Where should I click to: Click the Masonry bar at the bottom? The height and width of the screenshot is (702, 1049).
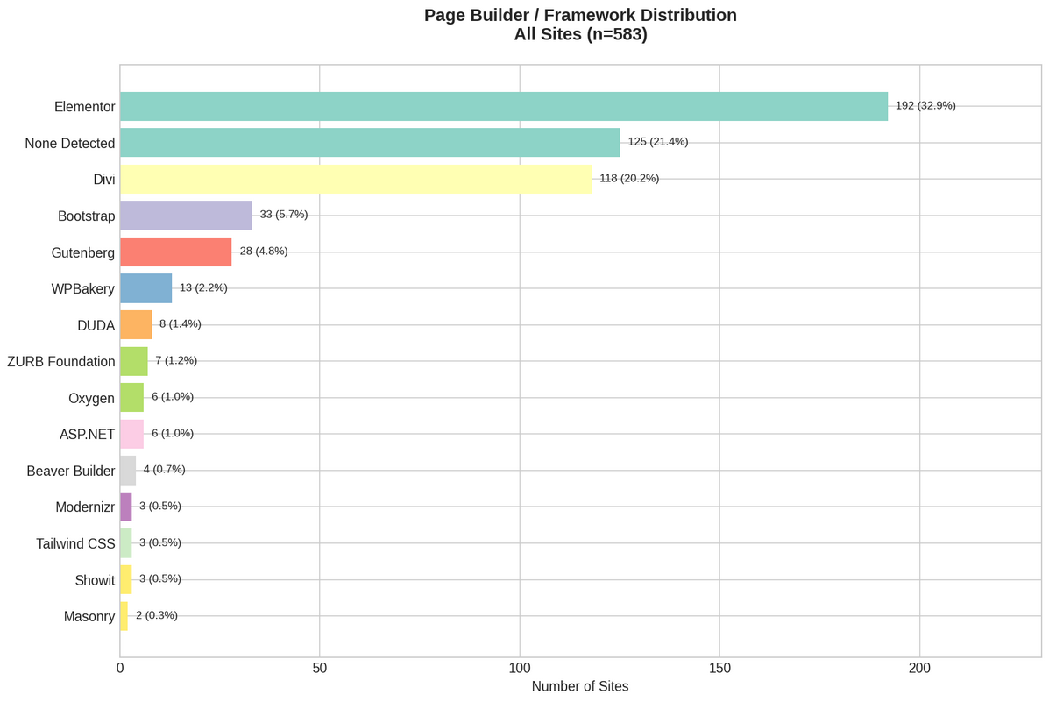[x=124, y=615]
